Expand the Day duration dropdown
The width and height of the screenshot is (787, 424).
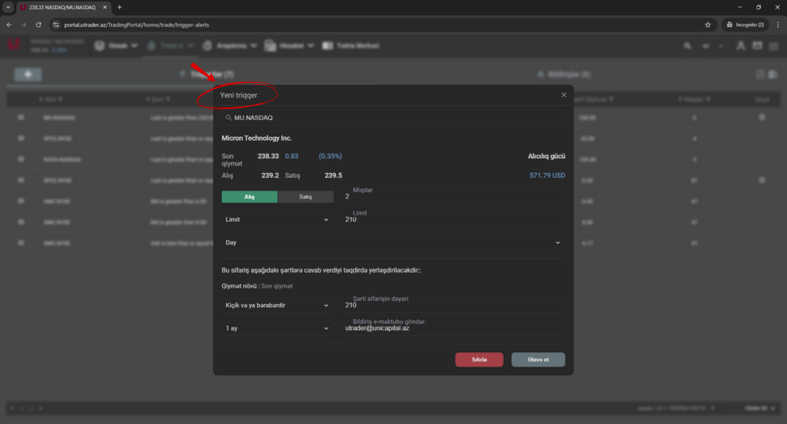(x=393, y=243)
